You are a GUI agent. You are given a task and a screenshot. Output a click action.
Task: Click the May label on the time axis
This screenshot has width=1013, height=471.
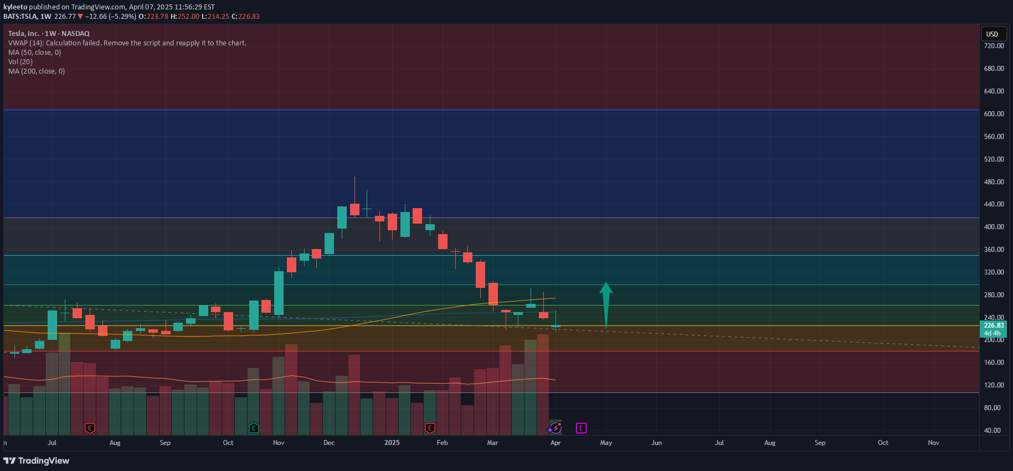coord(606,443)
